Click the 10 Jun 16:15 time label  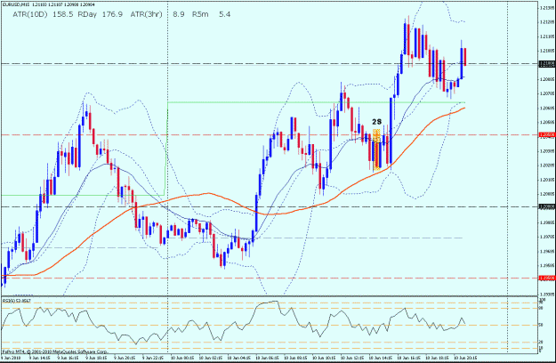tap(409, 358)
